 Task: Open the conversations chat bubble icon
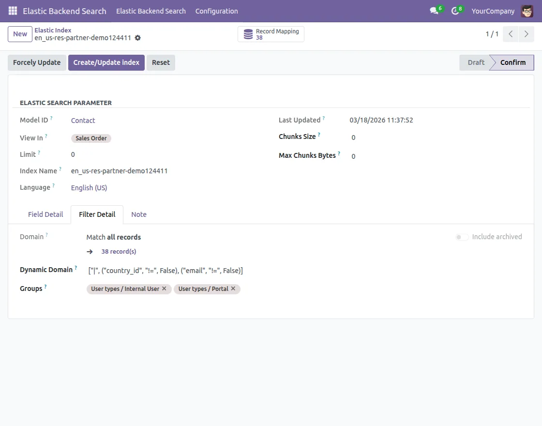click(x=434, y=11)
